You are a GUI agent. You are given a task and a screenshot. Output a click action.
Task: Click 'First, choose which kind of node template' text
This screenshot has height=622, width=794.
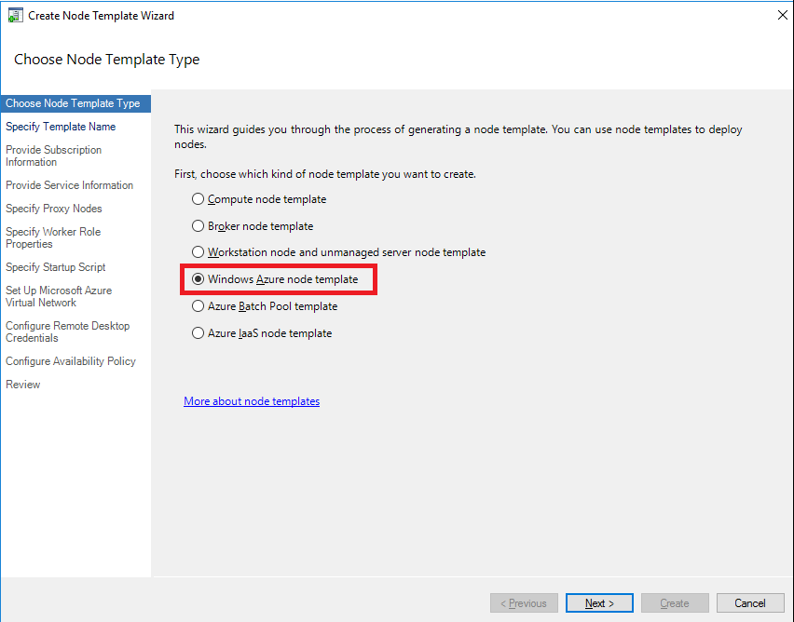coord(325,174)
